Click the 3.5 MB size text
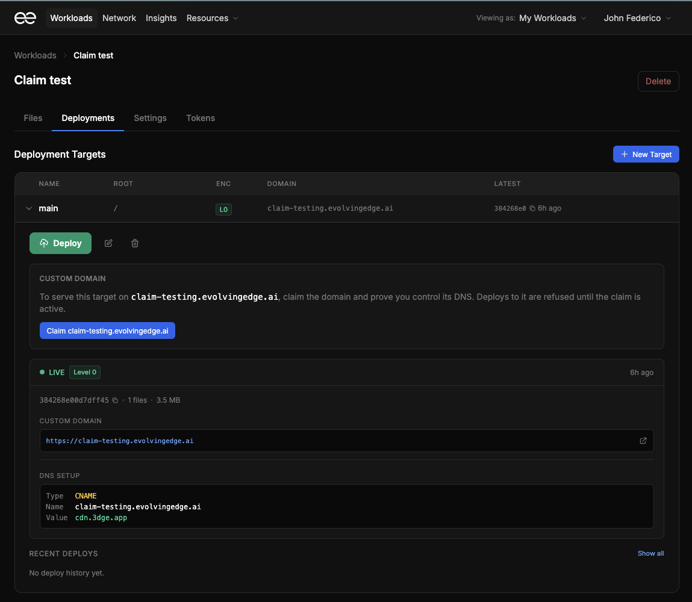 coord(168,400)
